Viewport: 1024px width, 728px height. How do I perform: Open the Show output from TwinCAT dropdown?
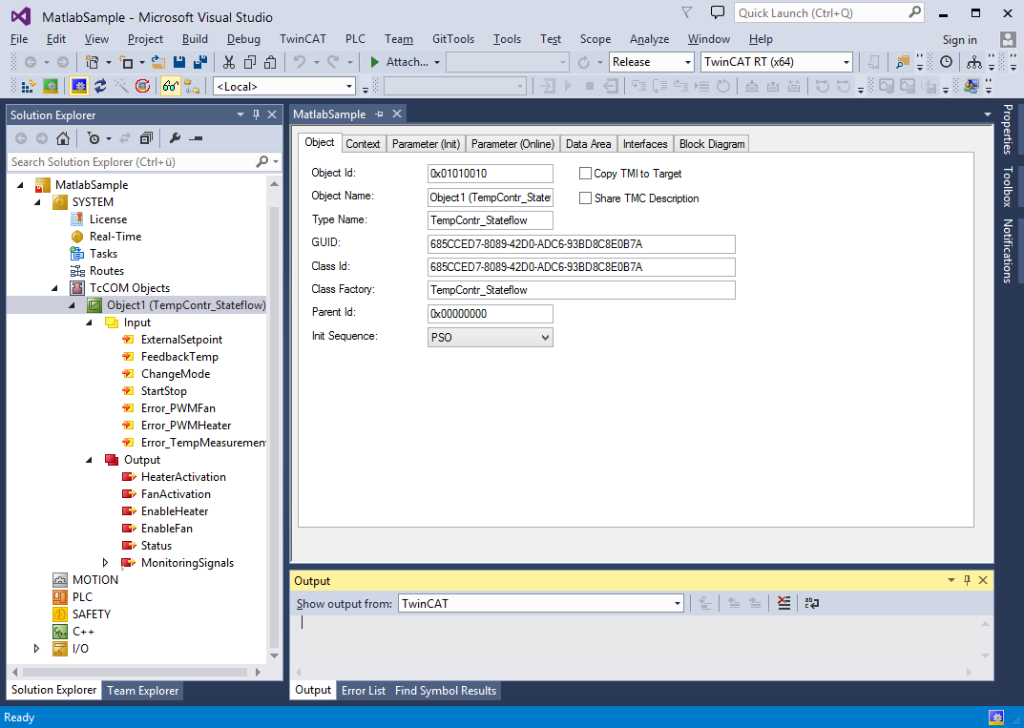tap(541, 603)
